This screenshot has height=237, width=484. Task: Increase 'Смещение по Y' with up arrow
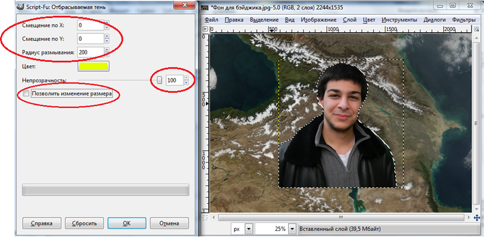(107, 36)
